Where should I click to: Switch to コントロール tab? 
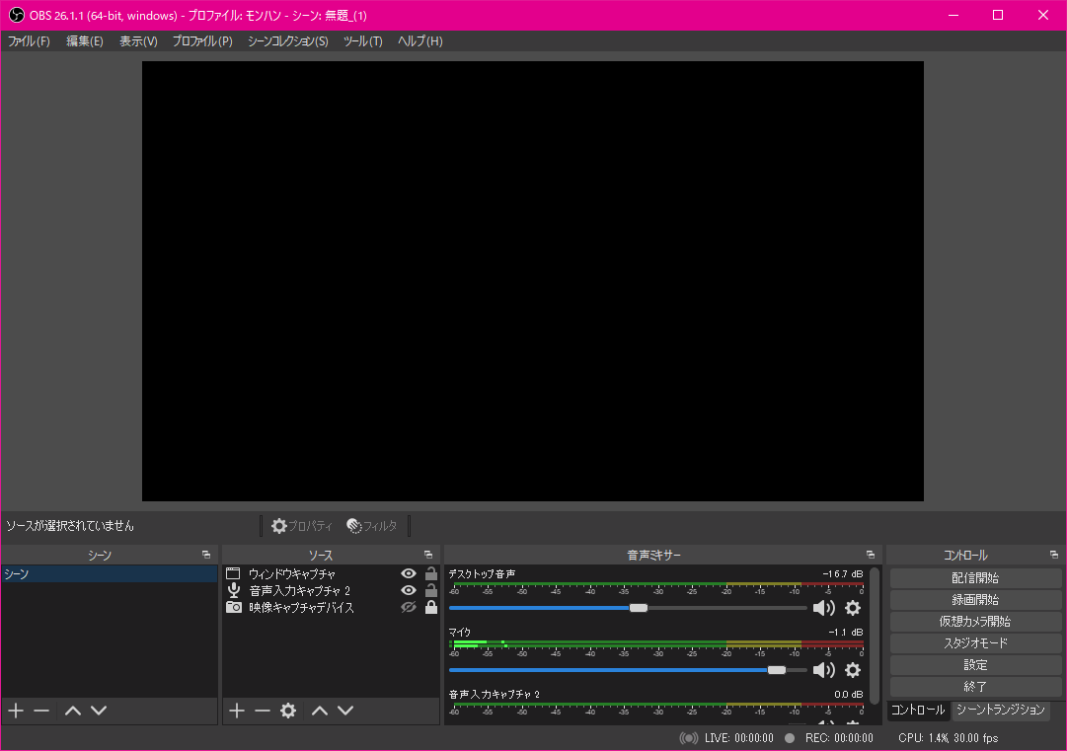pos(918,710)
